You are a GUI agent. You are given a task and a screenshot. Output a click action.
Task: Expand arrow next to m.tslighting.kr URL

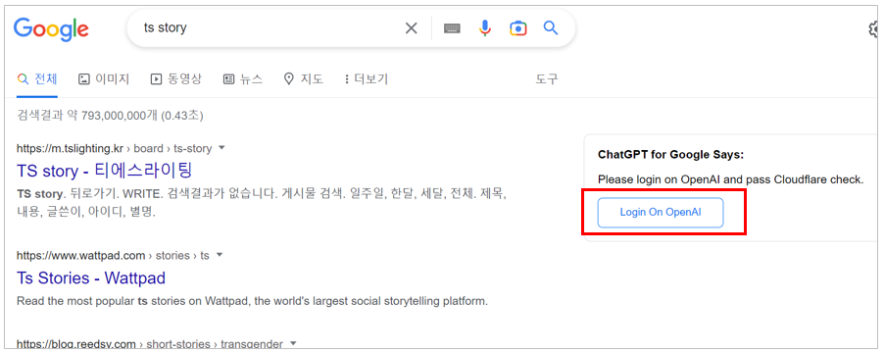tap(221, 148)
